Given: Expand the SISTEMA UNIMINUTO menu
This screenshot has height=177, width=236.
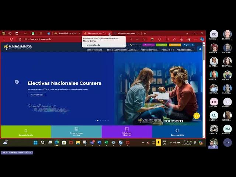Looking at the screenshot, I should (x=95, y=50).
